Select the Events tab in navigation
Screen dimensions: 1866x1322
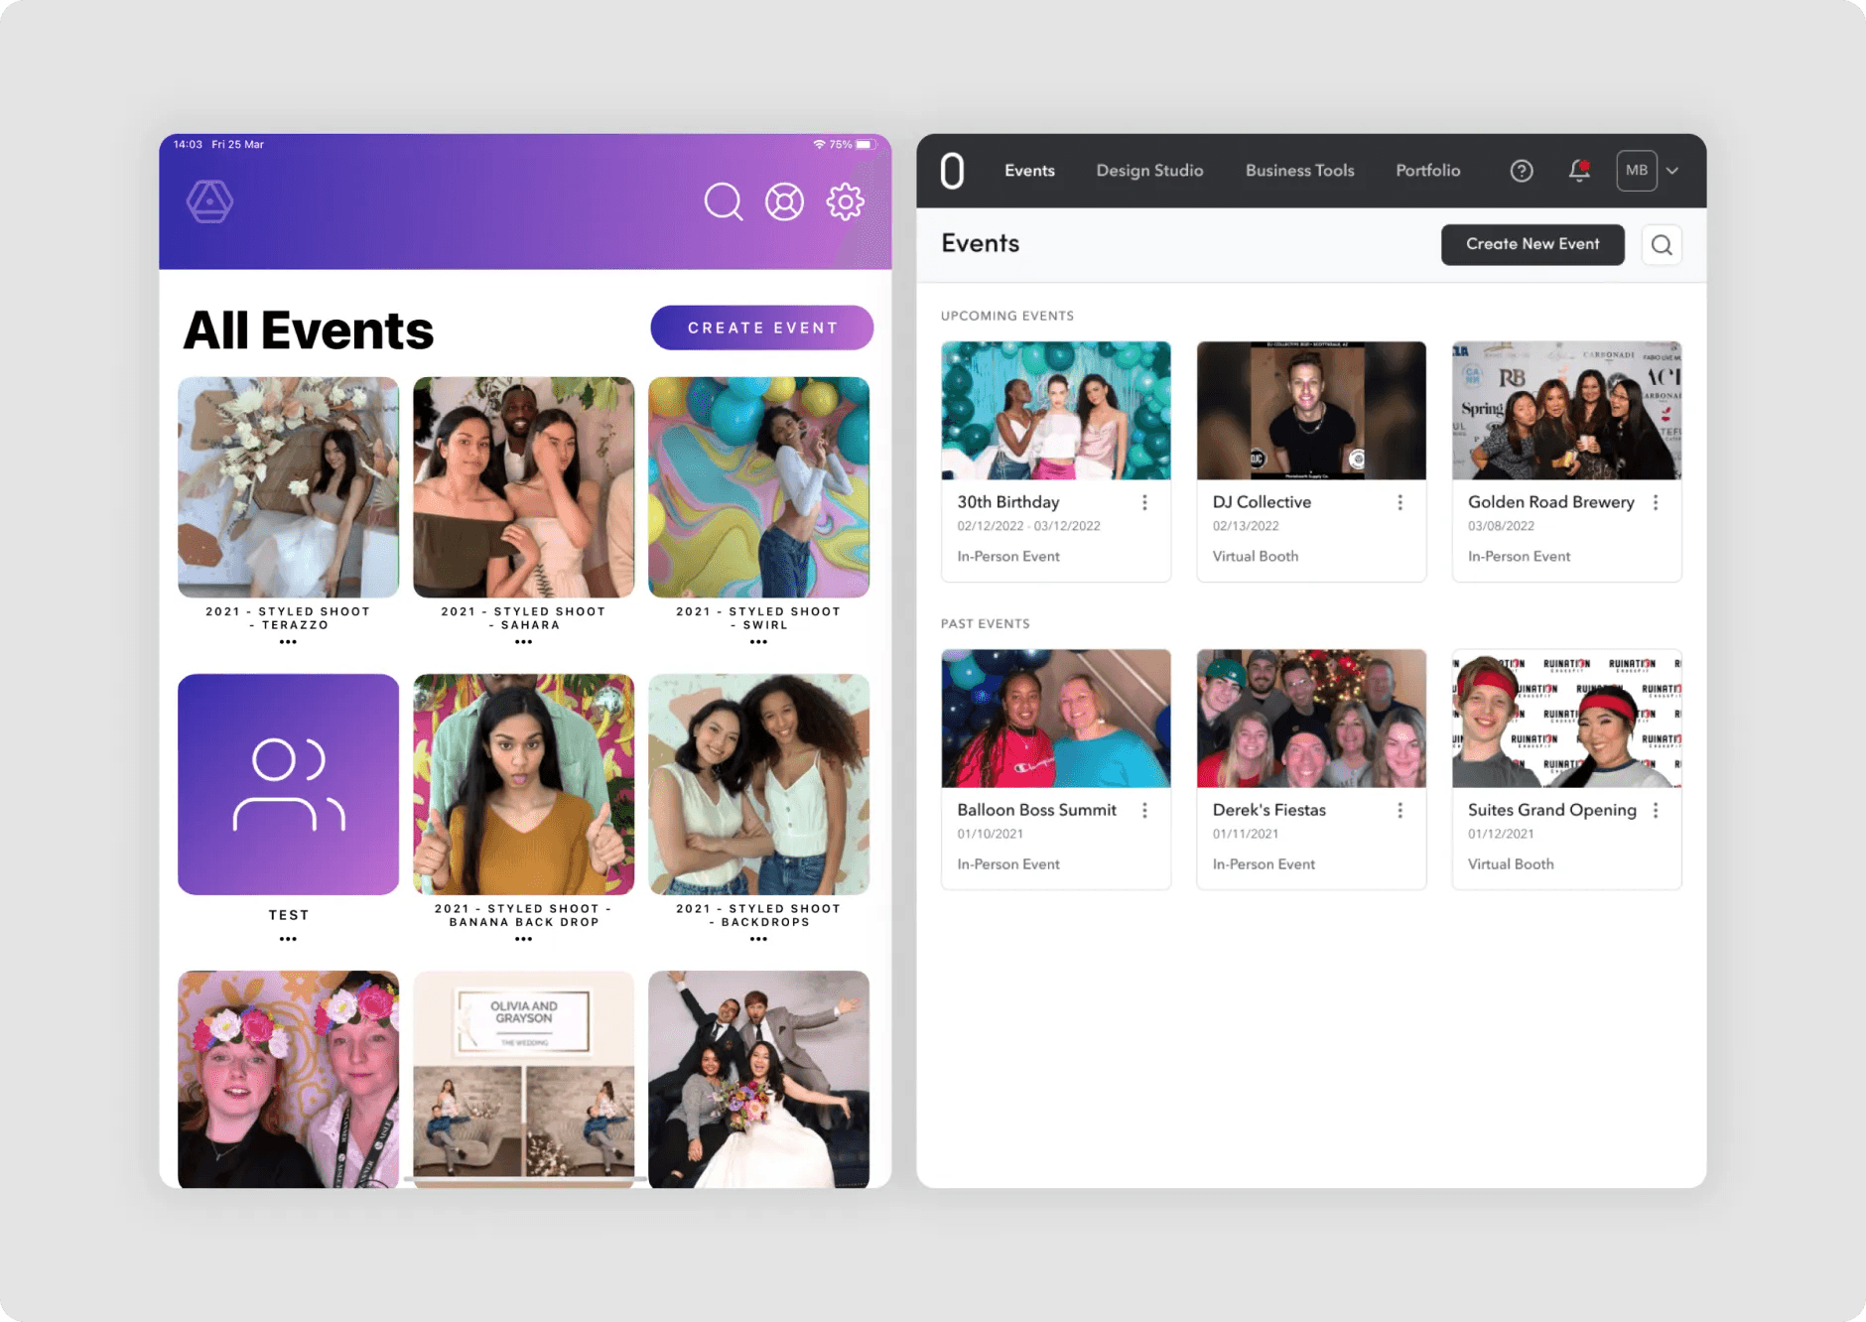(1029, 171)
